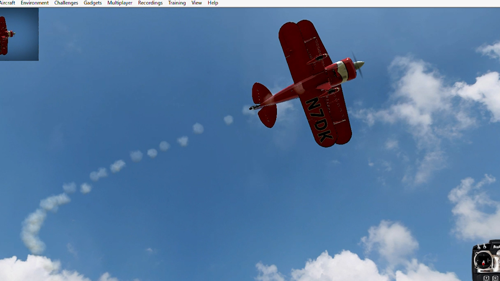500x281 pixels.
Task: Click the Training menu
Action: [177, 3]
